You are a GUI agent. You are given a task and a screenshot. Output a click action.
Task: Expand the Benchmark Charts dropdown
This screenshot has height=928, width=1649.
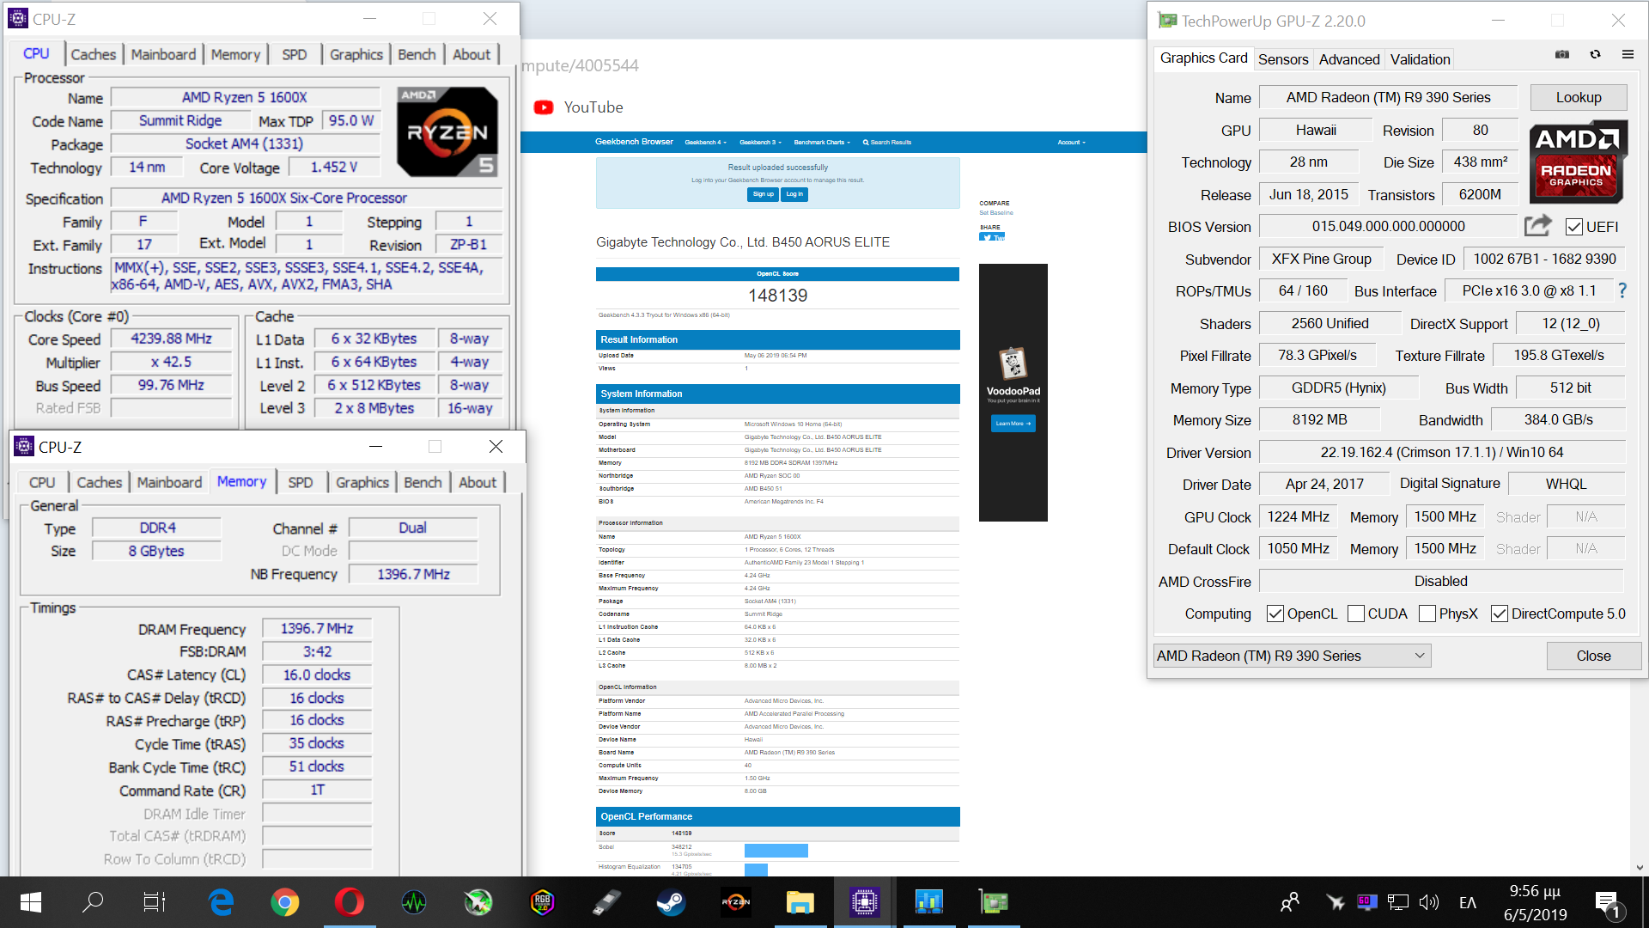coord(822,143)
